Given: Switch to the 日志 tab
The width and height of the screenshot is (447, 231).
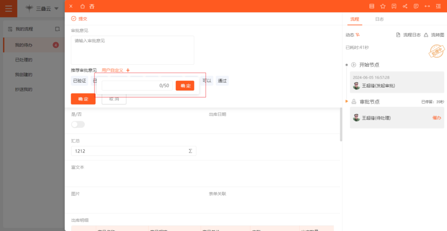Looking at the screenshot, I should tap(379, 19).
